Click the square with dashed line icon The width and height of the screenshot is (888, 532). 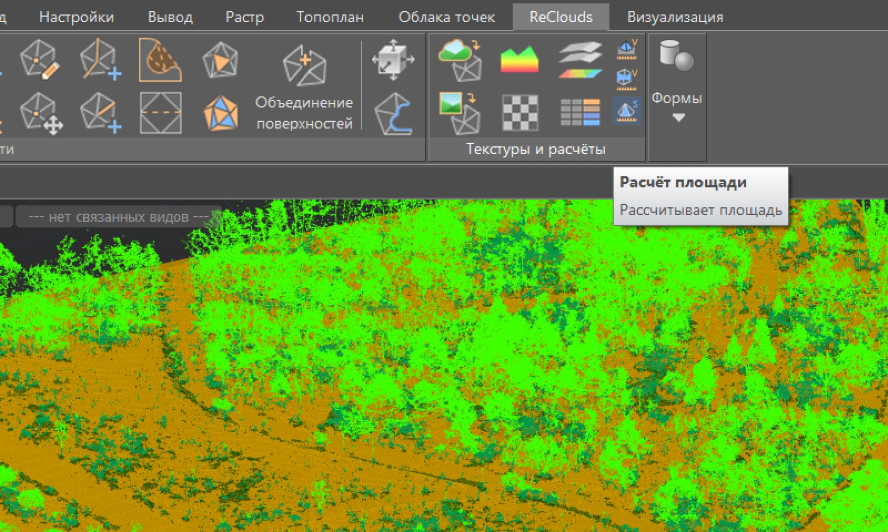160,113
